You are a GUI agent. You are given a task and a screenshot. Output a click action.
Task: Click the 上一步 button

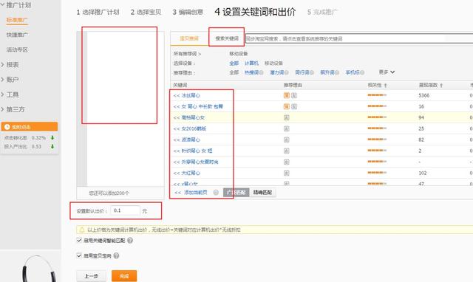[91, 275]
